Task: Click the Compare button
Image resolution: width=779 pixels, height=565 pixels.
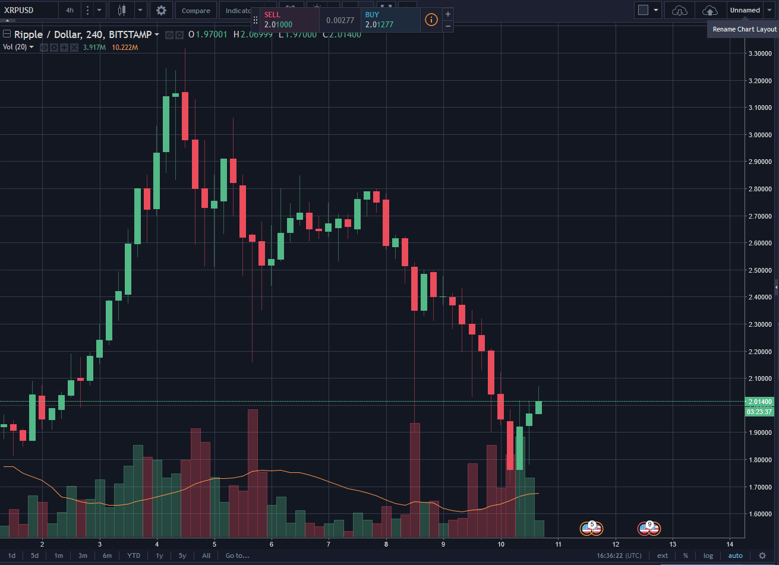Action: tap(195, 10)
